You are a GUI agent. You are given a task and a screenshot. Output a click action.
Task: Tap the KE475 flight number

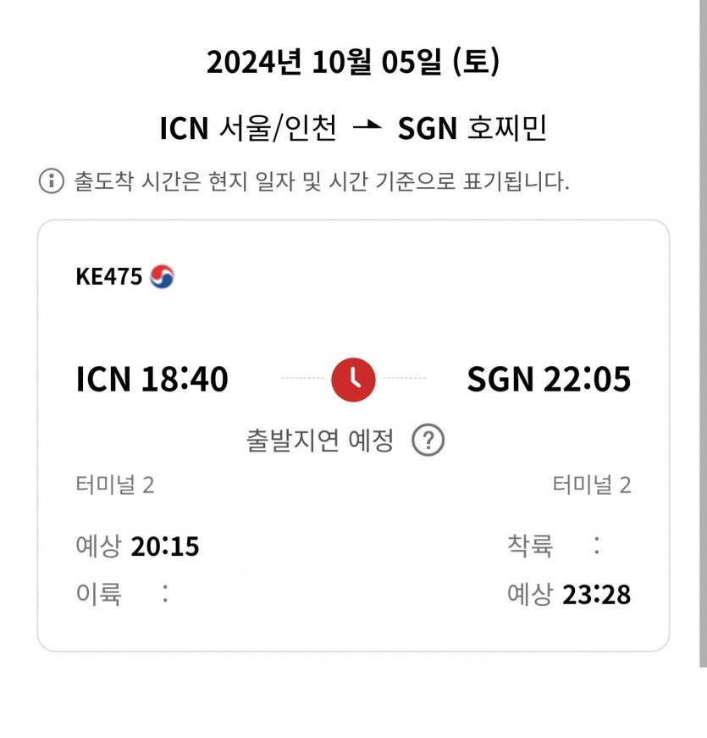109,277
